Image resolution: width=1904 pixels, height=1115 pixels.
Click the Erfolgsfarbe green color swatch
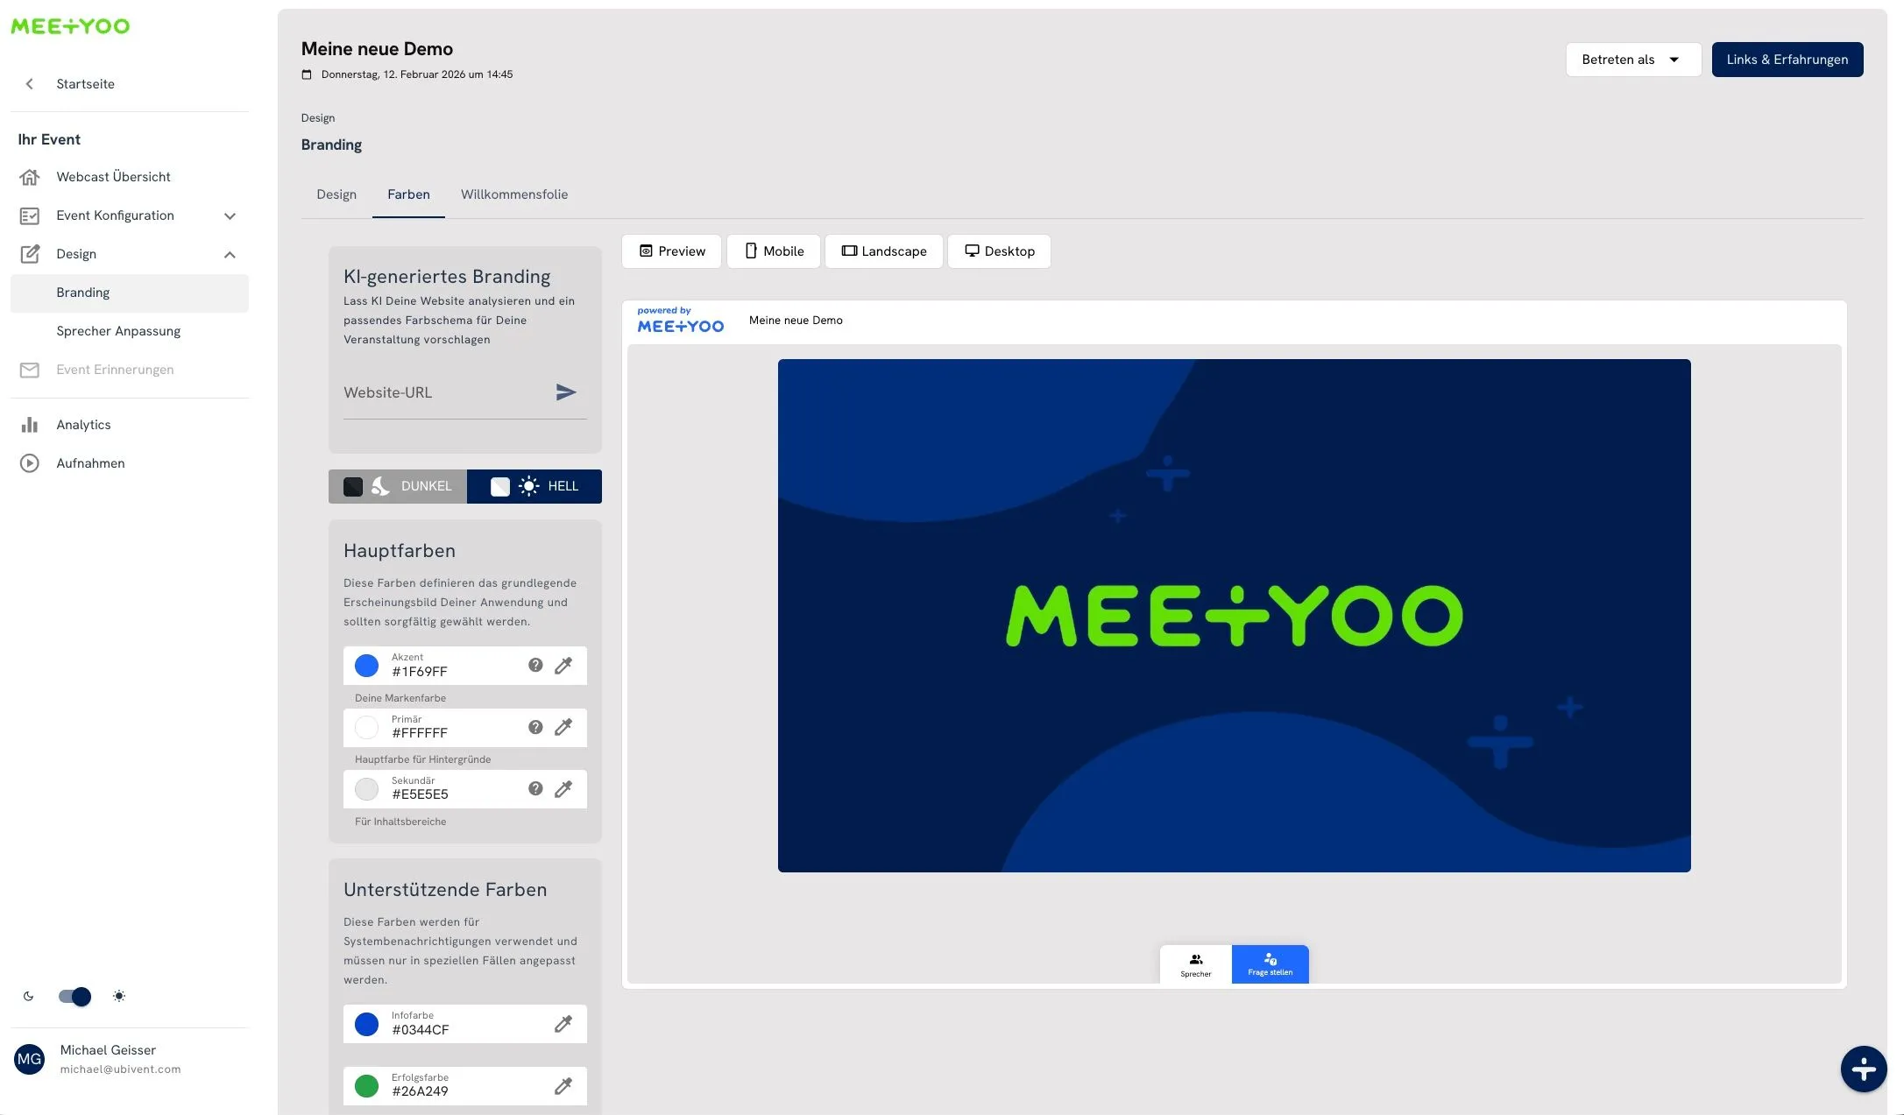click(366, 1086)
